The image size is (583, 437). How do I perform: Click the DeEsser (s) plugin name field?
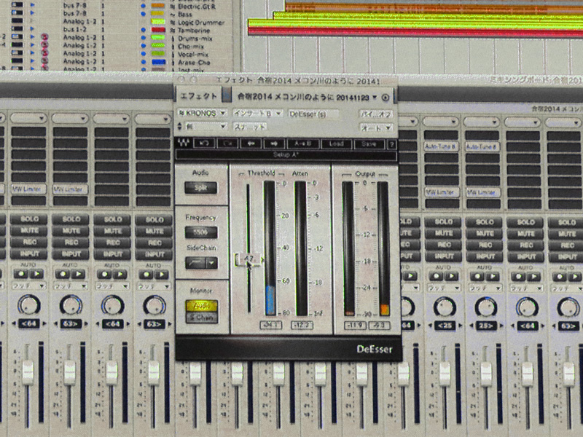tap(313, 114)
